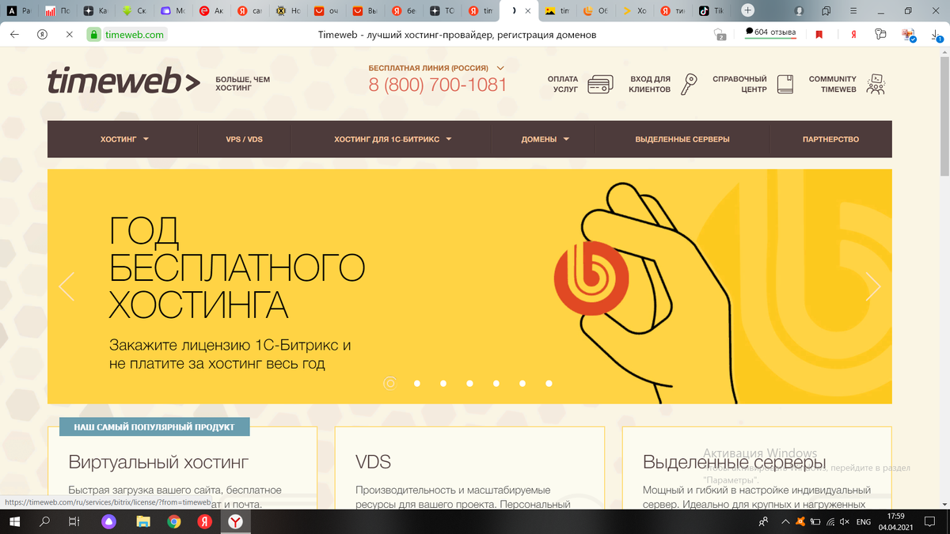Show the next slide with the right arrow
This screenshot has height=534, width=950.
873,286
